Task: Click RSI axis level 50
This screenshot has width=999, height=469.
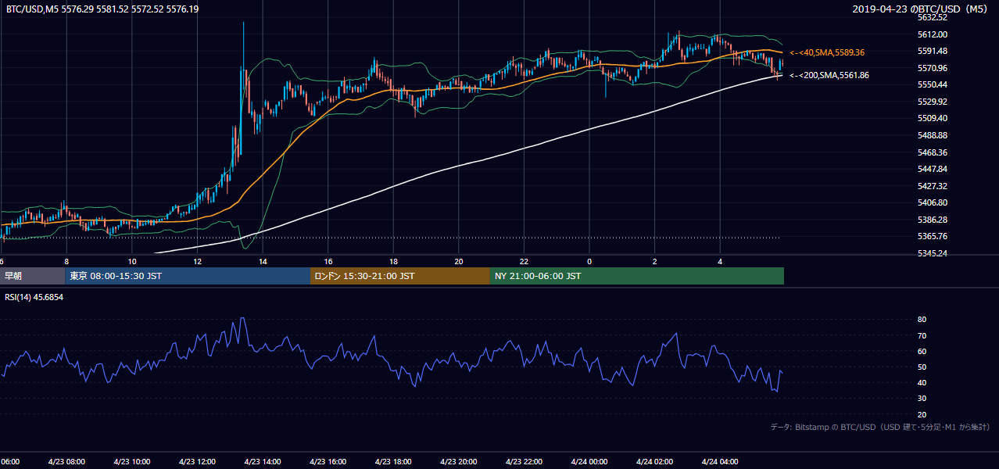Action: pos(922,367)
